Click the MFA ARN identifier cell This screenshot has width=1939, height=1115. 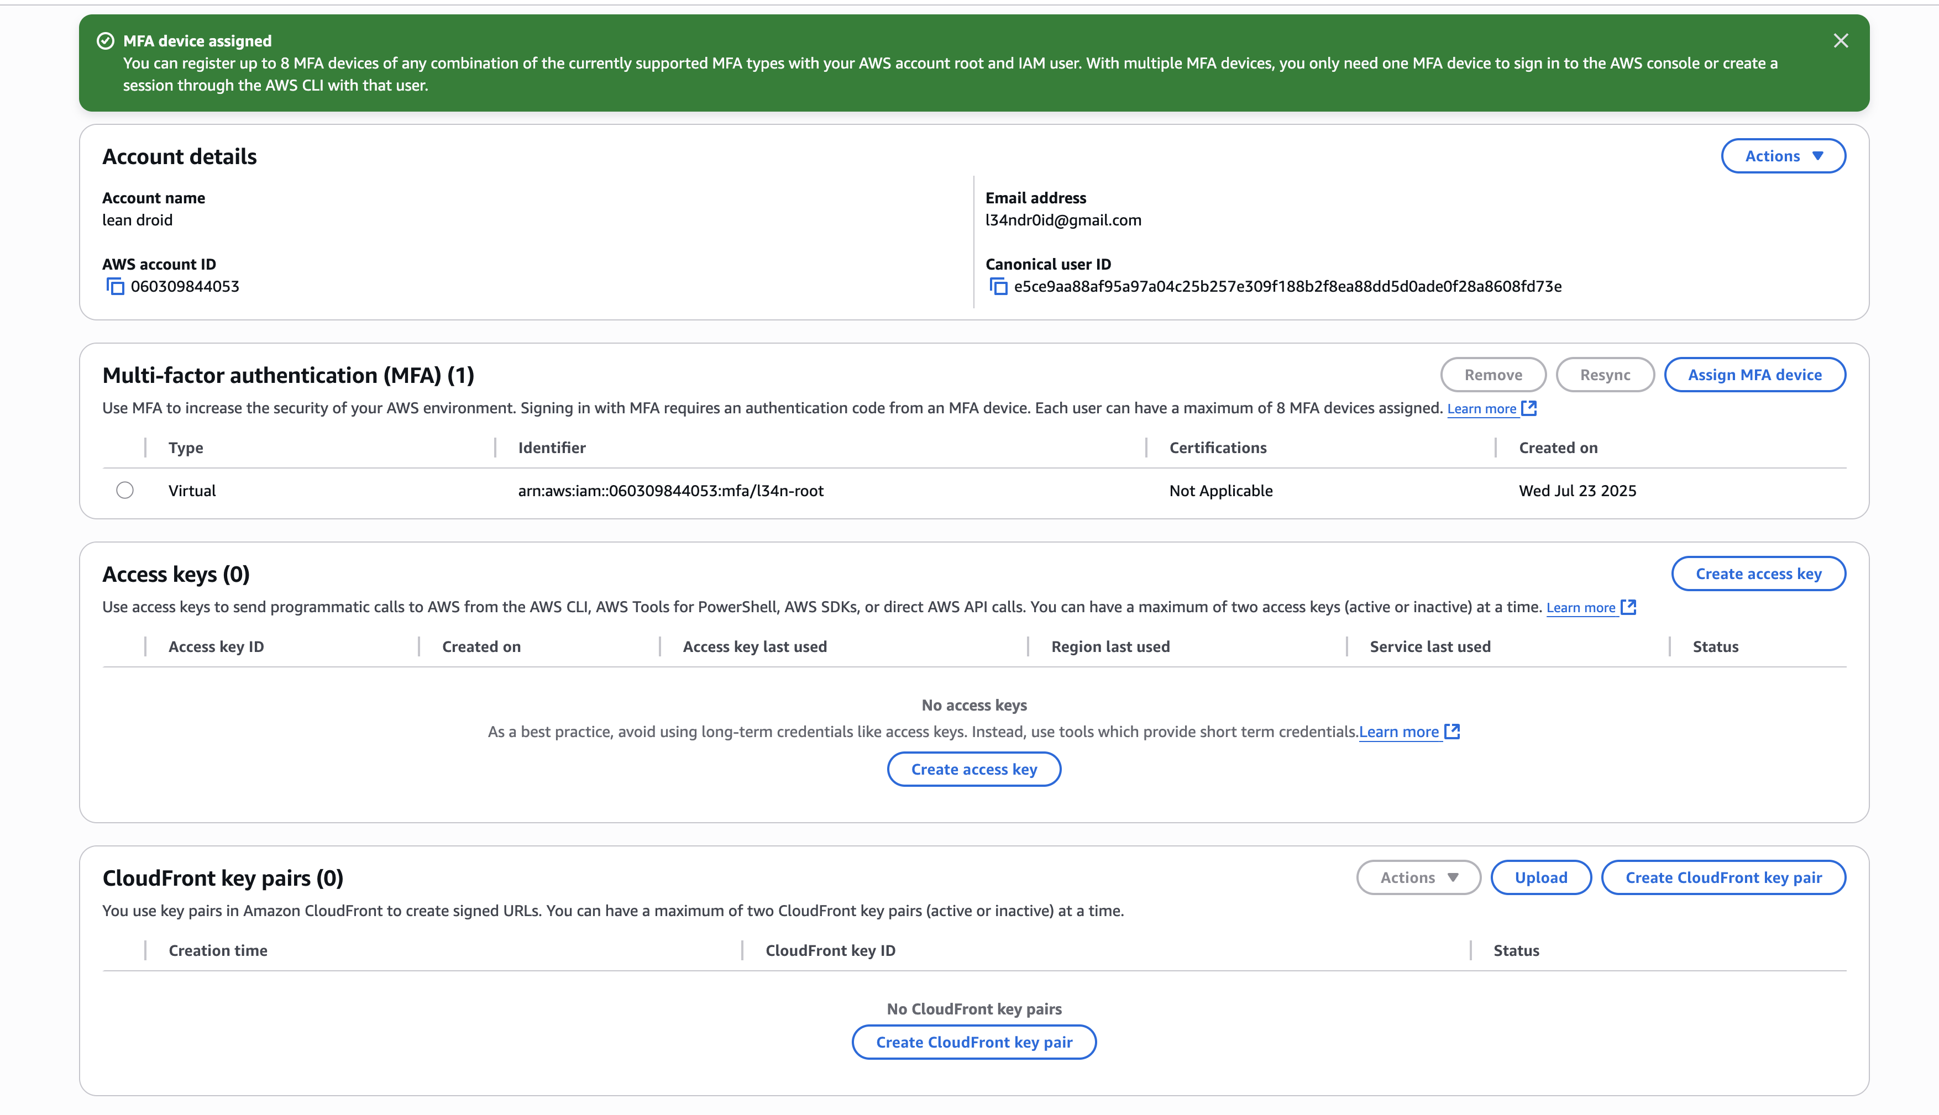670,490
